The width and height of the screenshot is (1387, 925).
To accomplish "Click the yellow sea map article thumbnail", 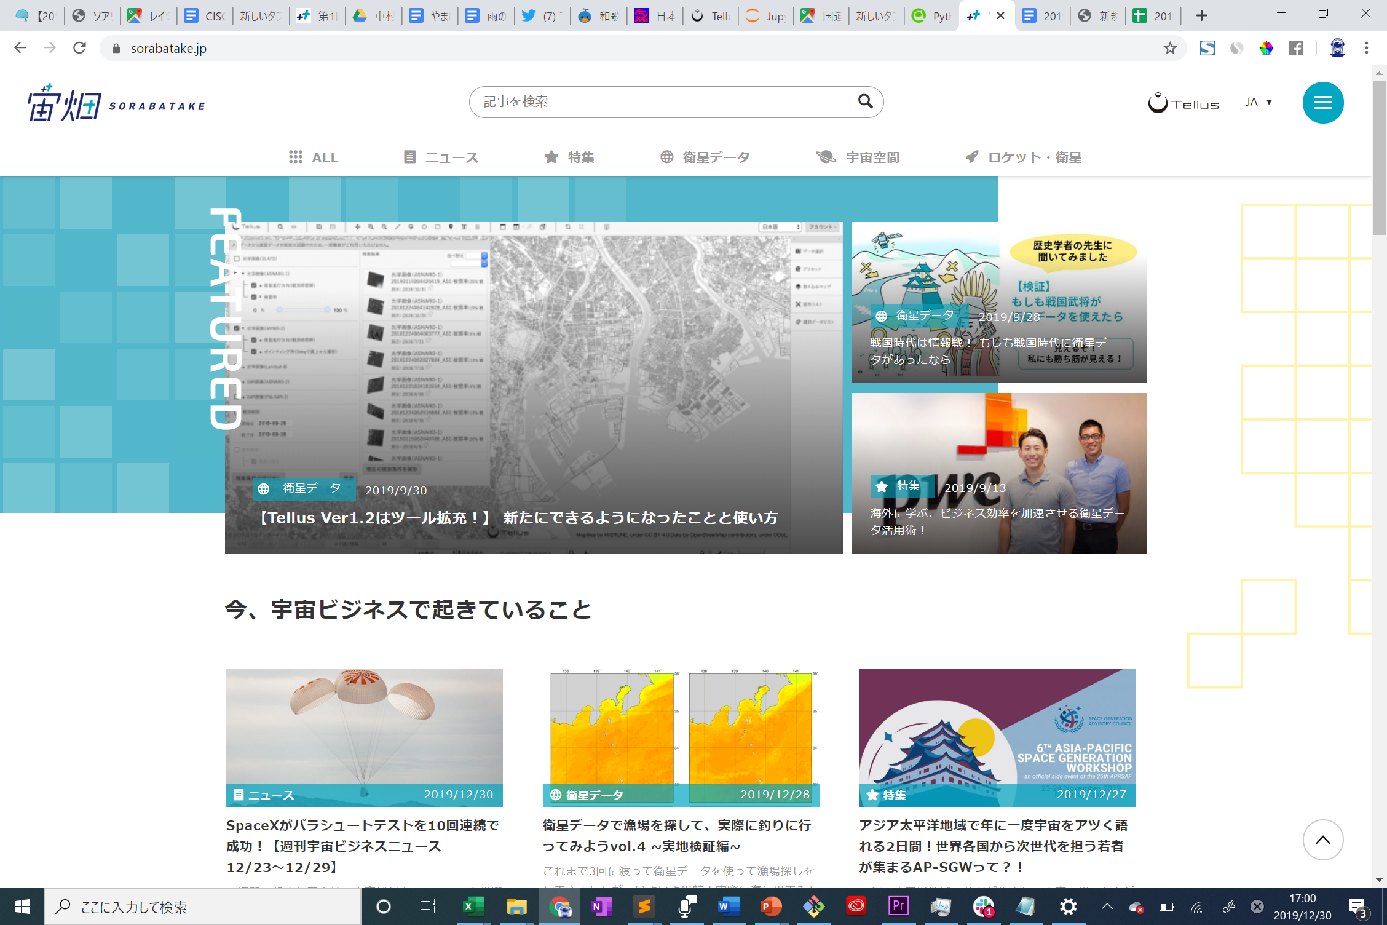I will [x=681, y=737].
